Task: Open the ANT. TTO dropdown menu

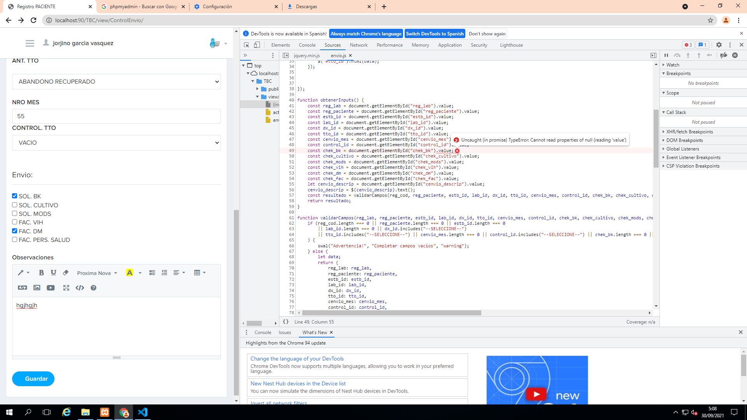Action: [117, 81]
